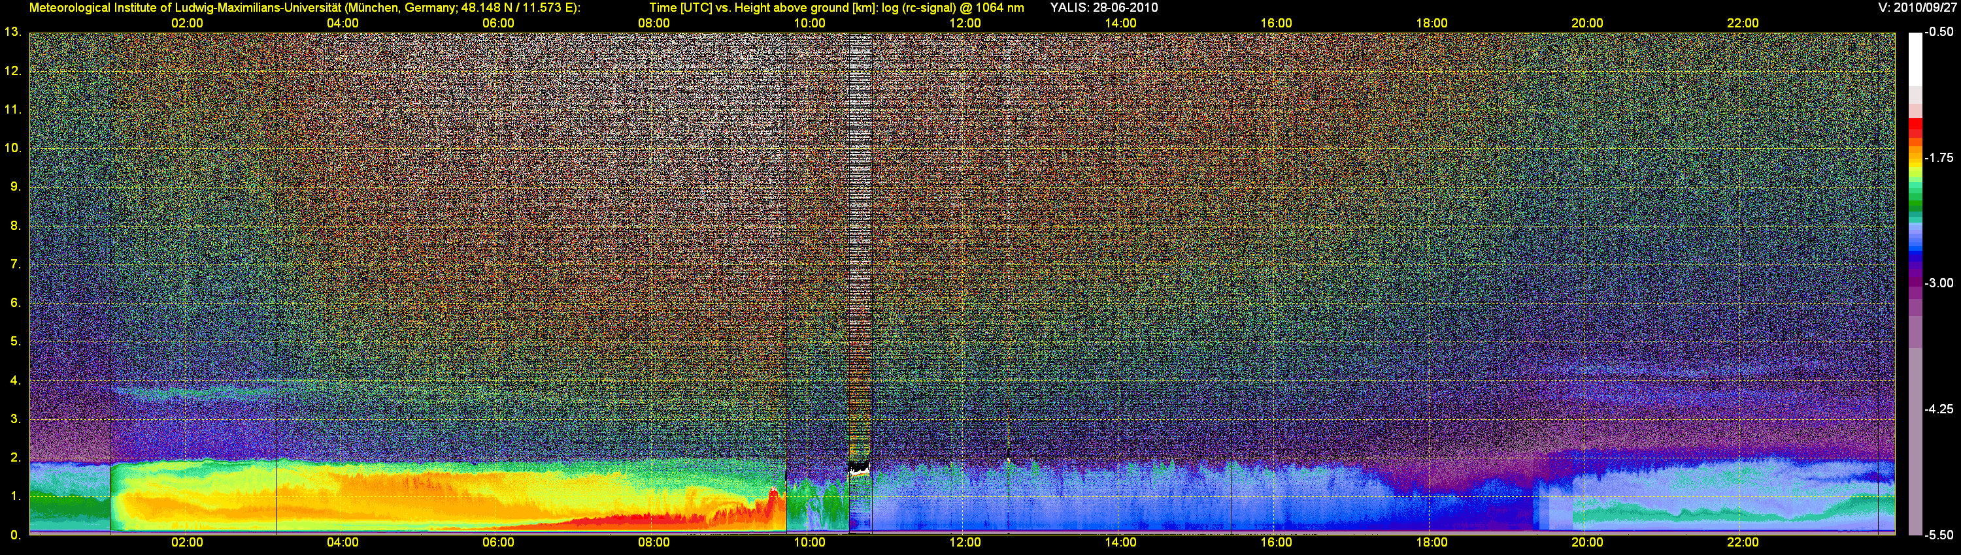Click the 16:00 label on the bottom time axis
This screenshot has width=1961, height=555.
click(1276, 542)
